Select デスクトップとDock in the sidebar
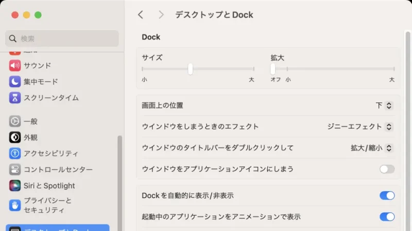 tap(57, 228)
